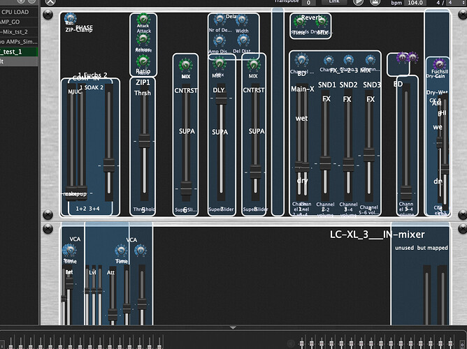The height and width of the screenshot is (349, 467).
Task: Click the Att fader handle in lower rack
Action: click(x=113, y=315)
